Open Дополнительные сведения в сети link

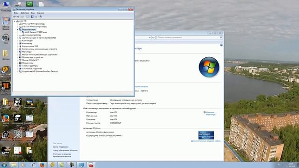(206, 141)
